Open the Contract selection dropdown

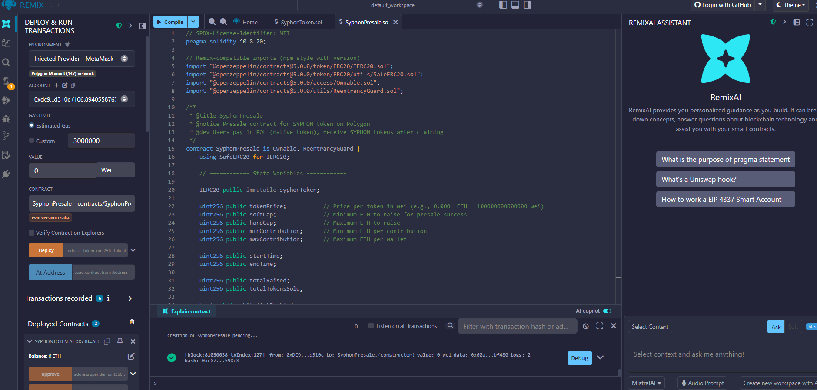(82, 203)
